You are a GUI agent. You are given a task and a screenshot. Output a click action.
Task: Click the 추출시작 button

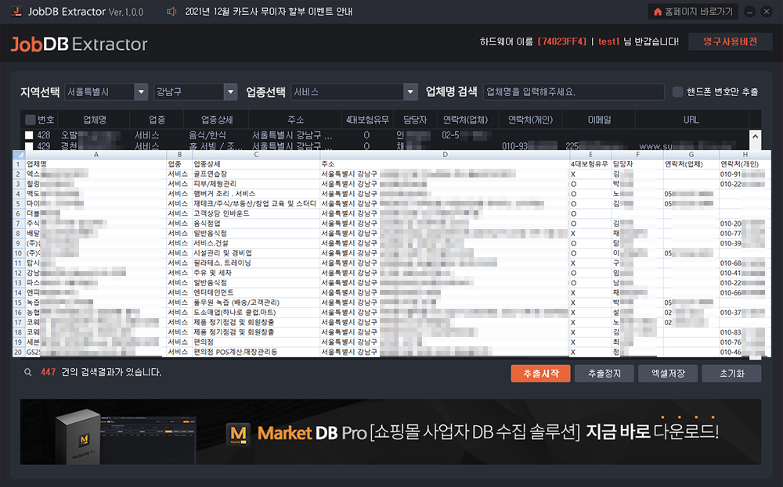tap(540, 374)
